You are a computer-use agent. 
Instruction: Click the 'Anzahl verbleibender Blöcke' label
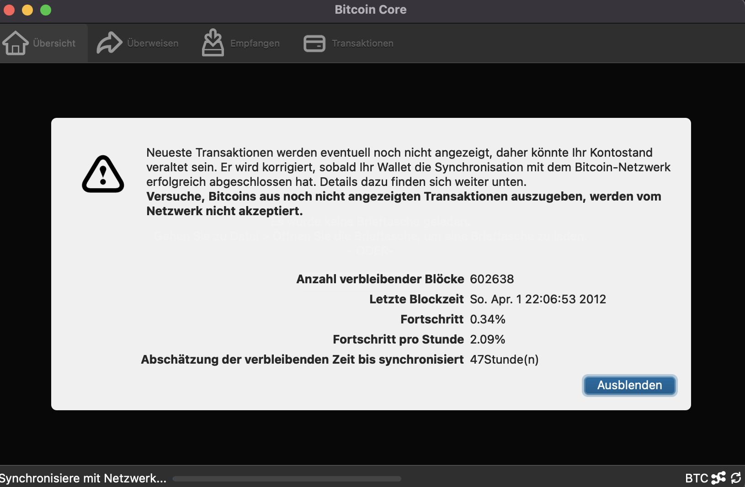pyautogui.click(x=380, y=279)
